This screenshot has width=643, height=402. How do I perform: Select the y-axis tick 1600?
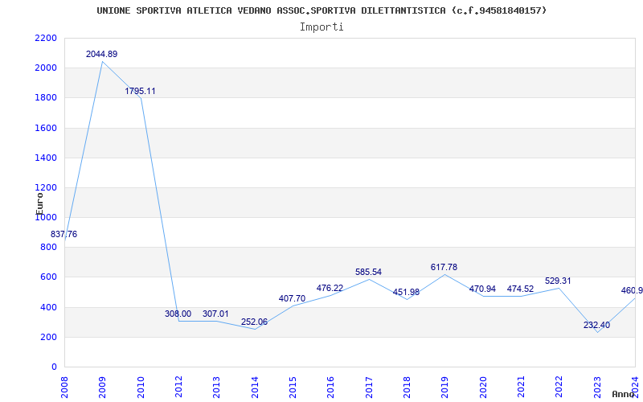[x=46, y=128]
